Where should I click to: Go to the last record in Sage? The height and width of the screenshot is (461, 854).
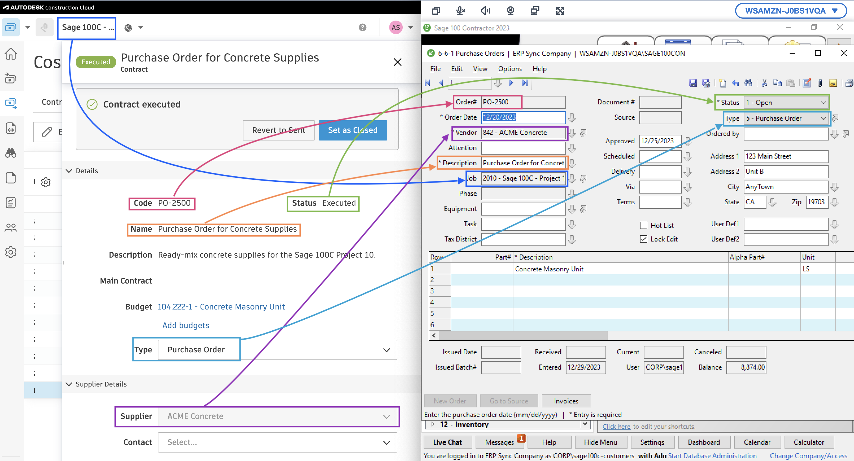pyautogui.click(x=524, y=83)
